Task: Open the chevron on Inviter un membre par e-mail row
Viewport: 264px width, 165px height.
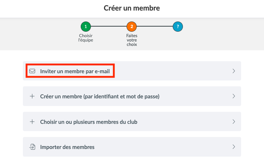Action: tap(234, 71)
